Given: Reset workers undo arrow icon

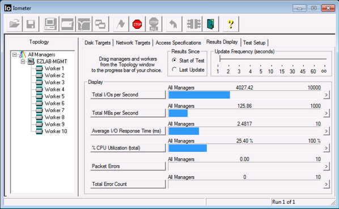Looking at the screenshot, I should pos(173,24).
